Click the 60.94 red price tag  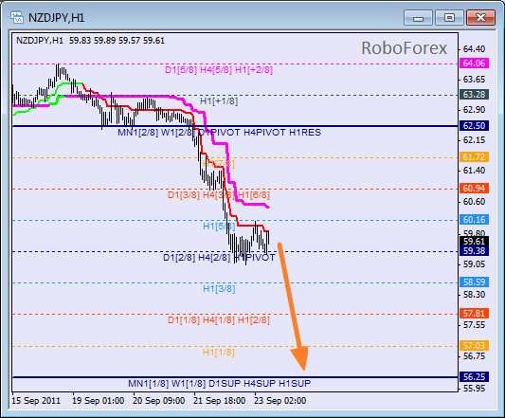click(474, 189)
